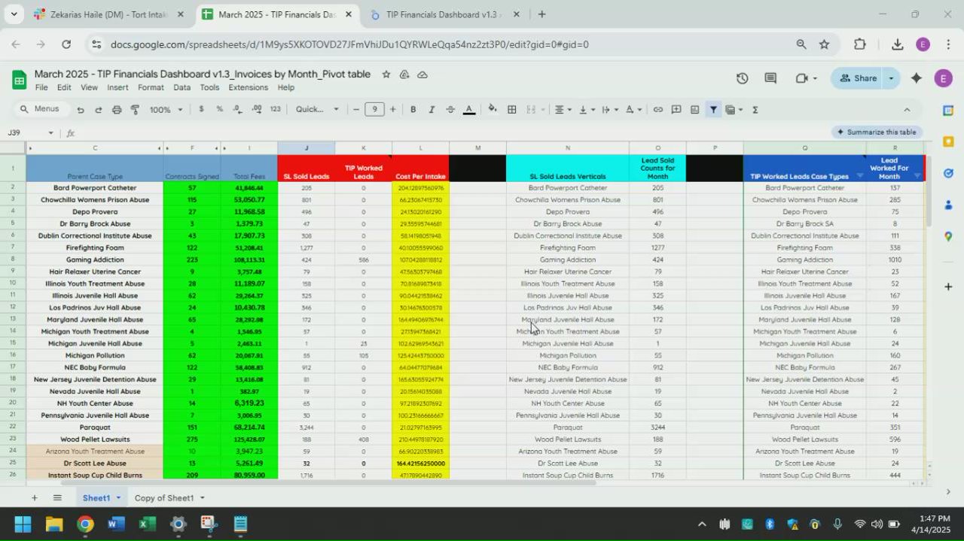Toggle strikethrough formatting
The image size is (964, 541).
coord(450,109)
